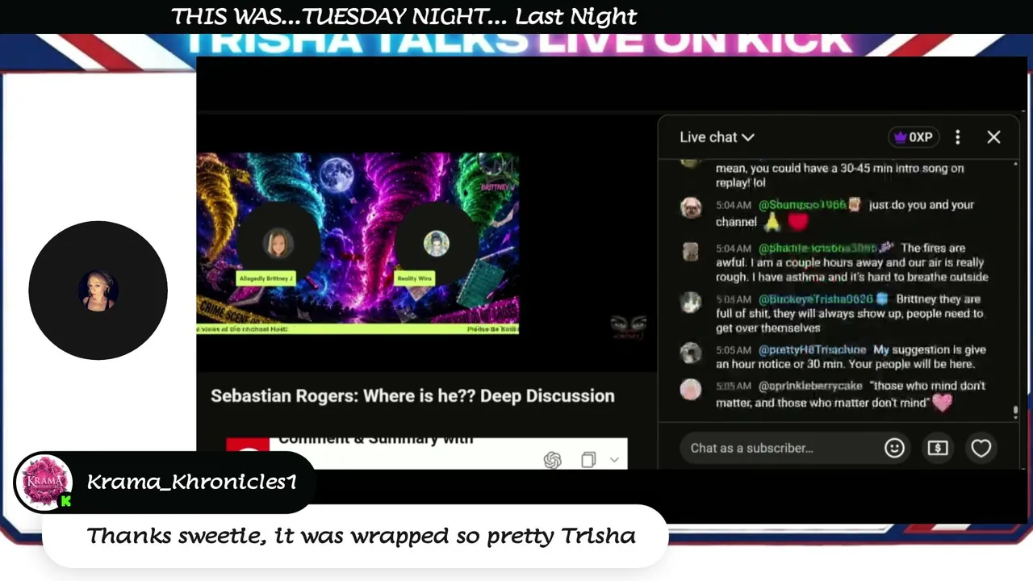The image size is (1033, 581).
Task: Select username @sprinkleberrycake in chat
Action: pyautogui.click(x=810, y=386)
